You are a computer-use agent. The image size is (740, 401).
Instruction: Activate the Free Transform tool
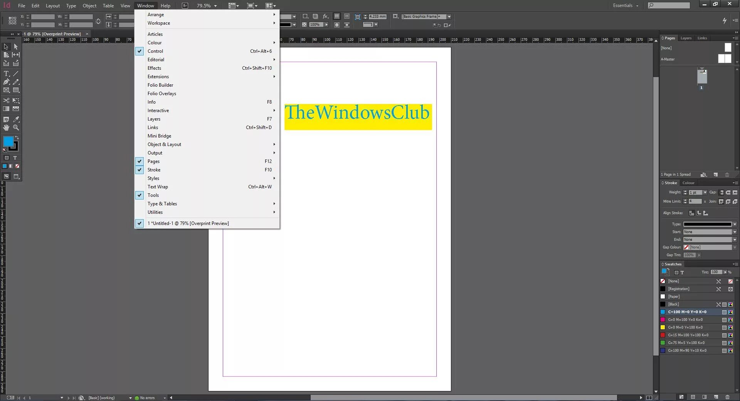(x=16, y=101)
